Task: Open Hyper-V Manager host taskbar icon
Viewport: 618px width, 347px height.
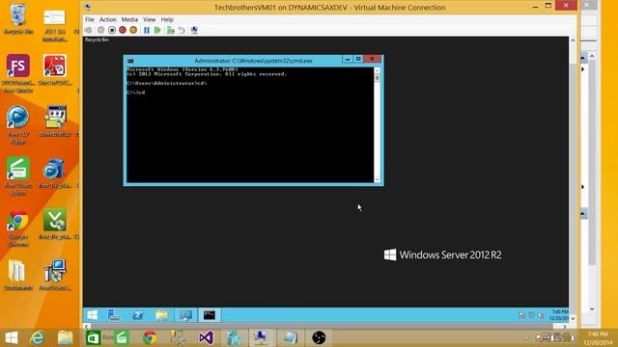Action: click(234, 337)
